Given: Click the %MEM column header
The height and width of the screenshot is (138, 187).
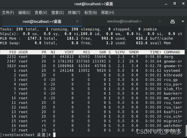Looking at the screenshot, I should tap(134, 52).
